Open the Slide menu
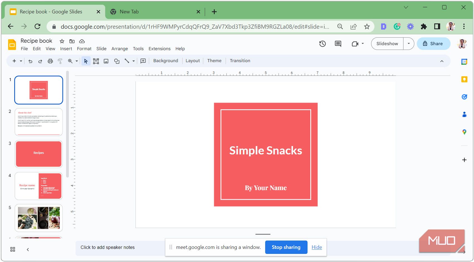This screenshot has width=474, height=262. tap(101, 49)
